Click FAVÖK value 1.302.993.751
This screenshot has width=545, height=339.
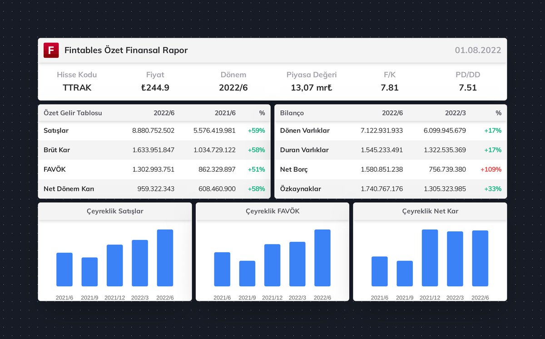[153, 169]
